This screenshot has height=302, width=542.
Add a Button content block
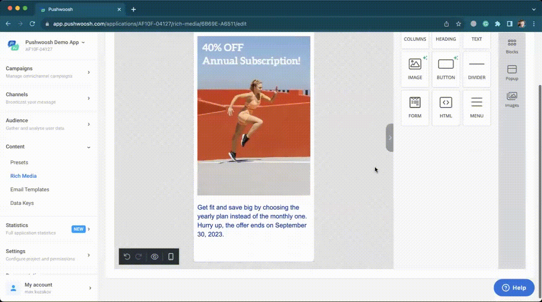(x=446, y=69)
